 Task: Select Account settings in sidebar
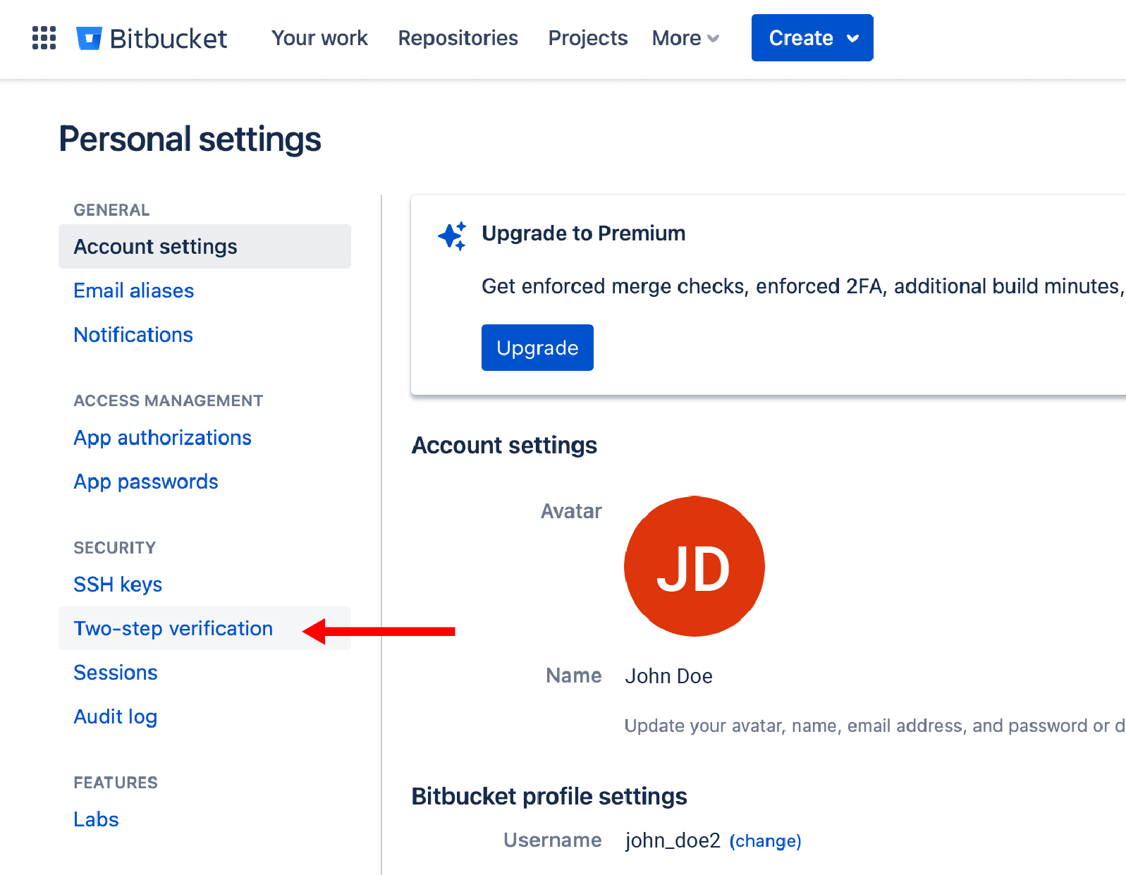click(x=204, y=246)
